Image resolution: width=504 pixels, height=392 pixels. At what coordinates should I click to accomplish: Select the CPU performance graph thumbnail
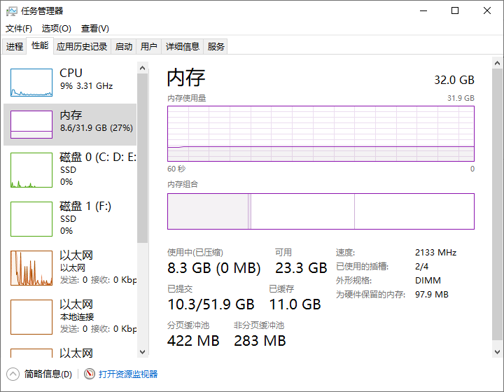click(x=31, y=83)
